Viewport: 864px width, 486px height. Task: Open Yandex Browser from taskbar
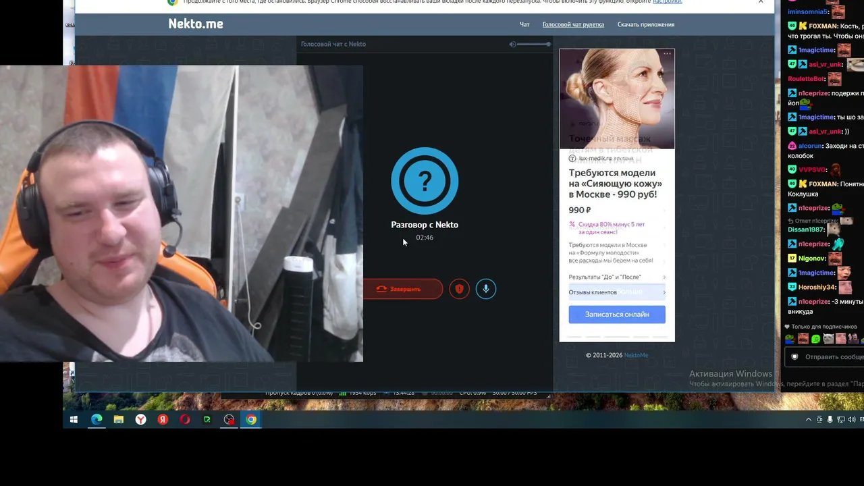click(x=140, y=420)
